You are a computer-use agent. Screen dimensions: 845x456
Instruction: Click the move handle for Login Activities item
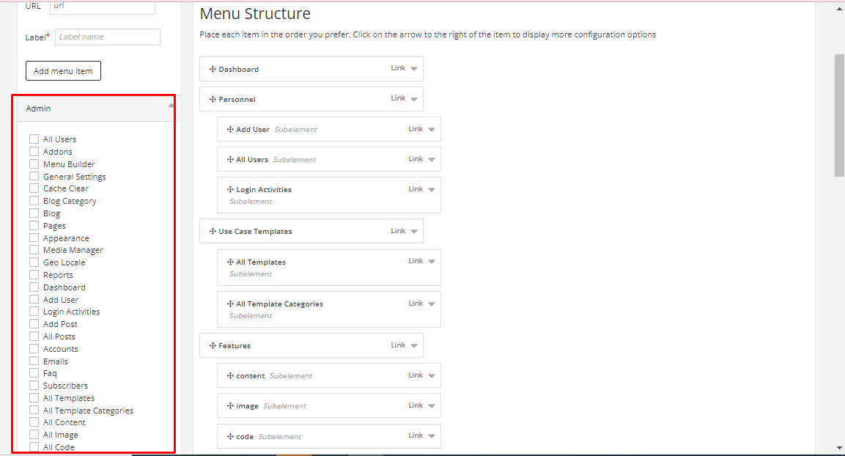pos(230,190)
